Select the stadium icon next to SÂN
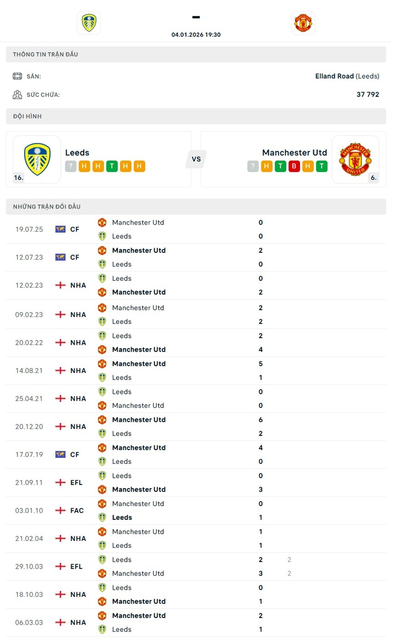This screenshot has height=640, width=393. (x=17, y=76)
